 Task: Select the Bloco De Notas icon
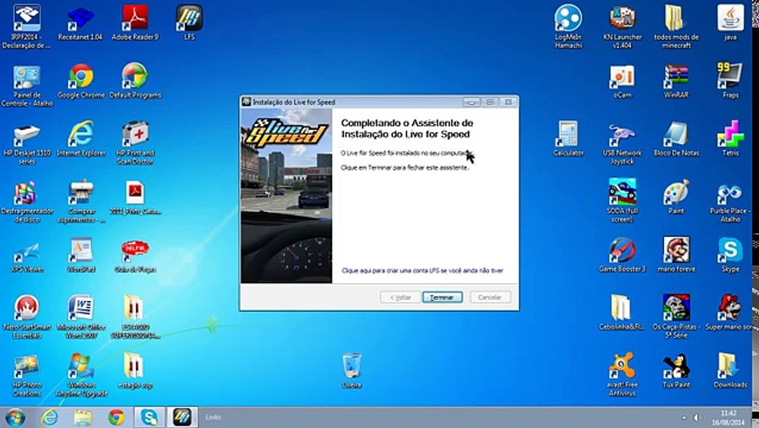(676, 139)
